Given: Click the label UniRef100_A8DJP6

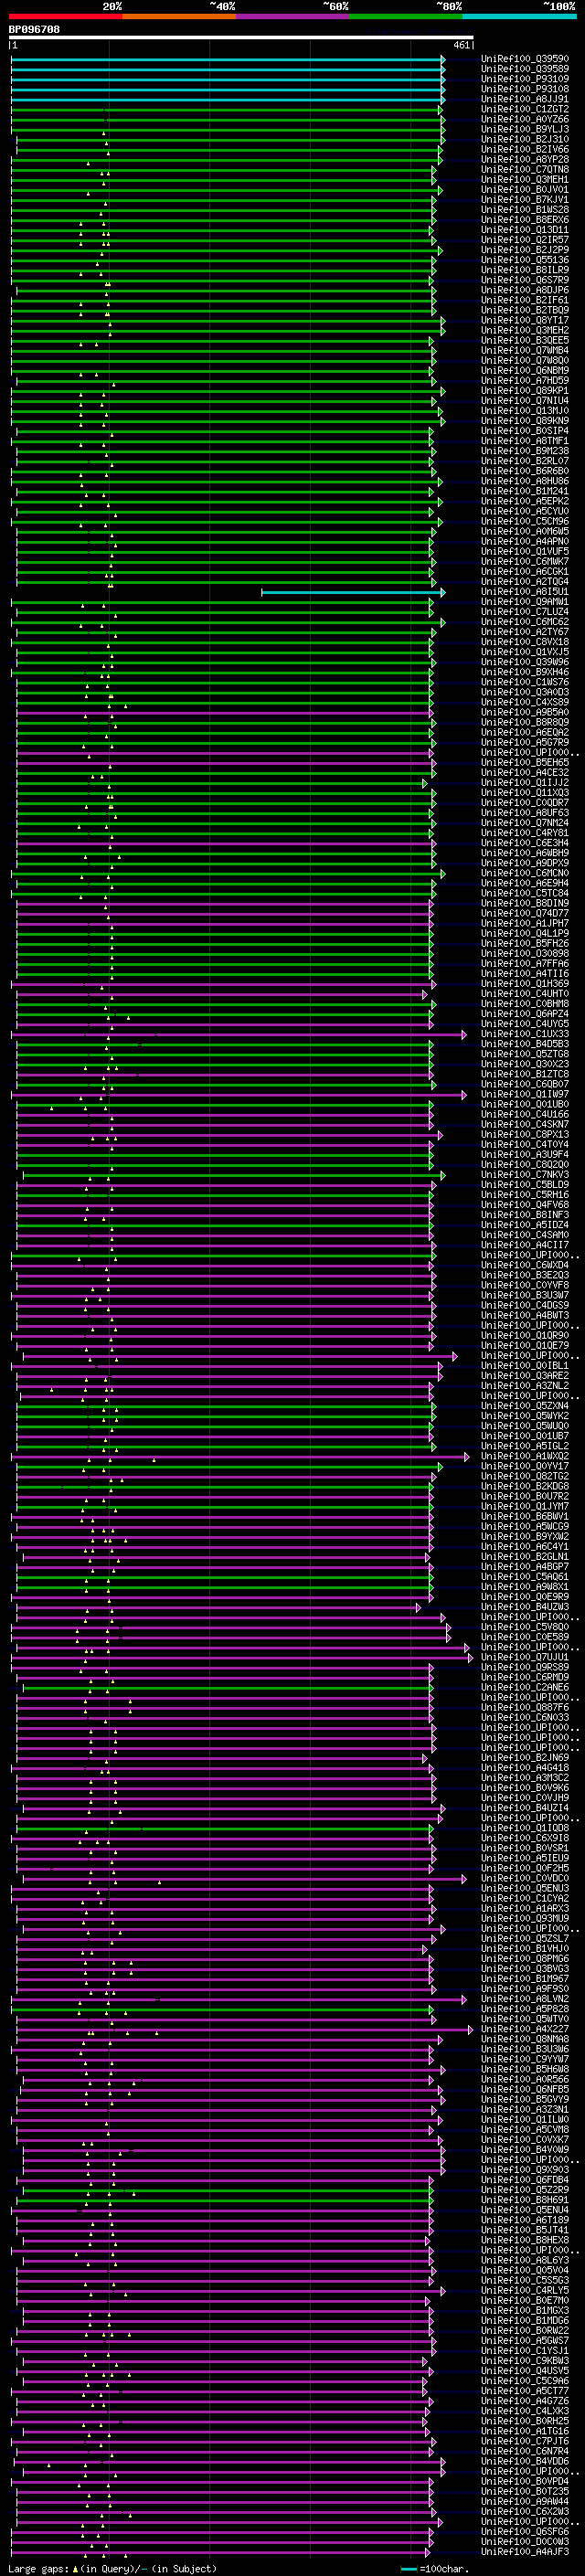Looking at the screenshot, I should (525, 290).
